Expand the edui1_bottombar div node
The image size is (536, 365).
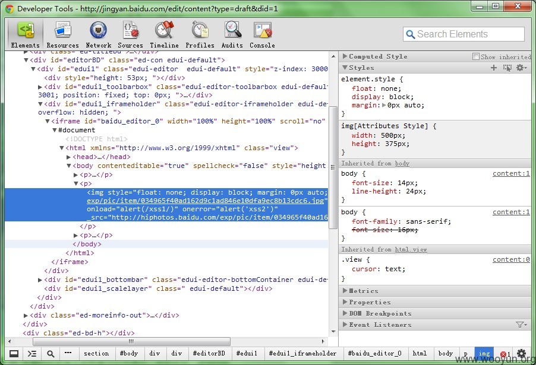tap(40, 280)
